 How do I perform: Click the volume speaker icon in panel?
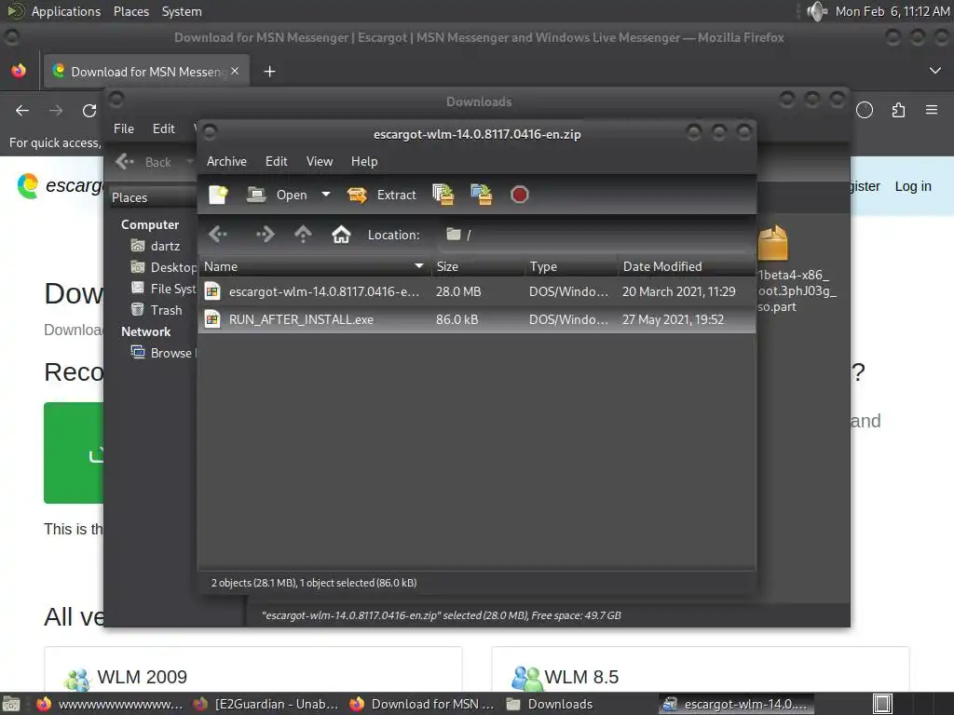(x=817, y=11)
